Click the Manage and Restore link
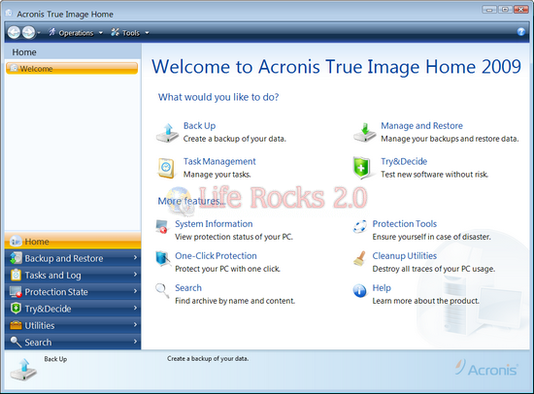 pyautogui.click(x=421, y=125)
